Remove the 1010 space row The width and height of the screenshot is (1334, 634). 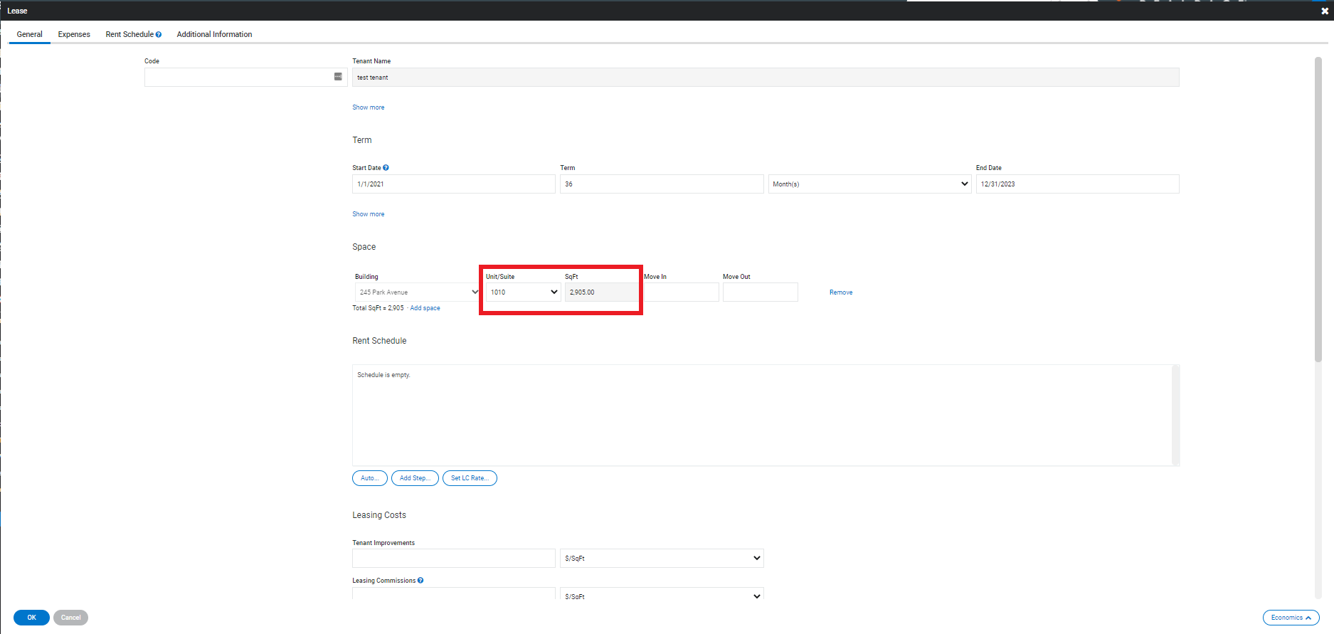[x=841, y=292]
